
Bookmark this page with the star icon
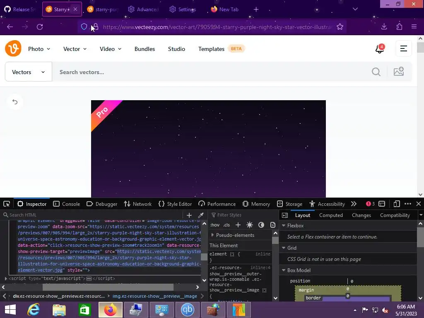(x=340, y=27)
